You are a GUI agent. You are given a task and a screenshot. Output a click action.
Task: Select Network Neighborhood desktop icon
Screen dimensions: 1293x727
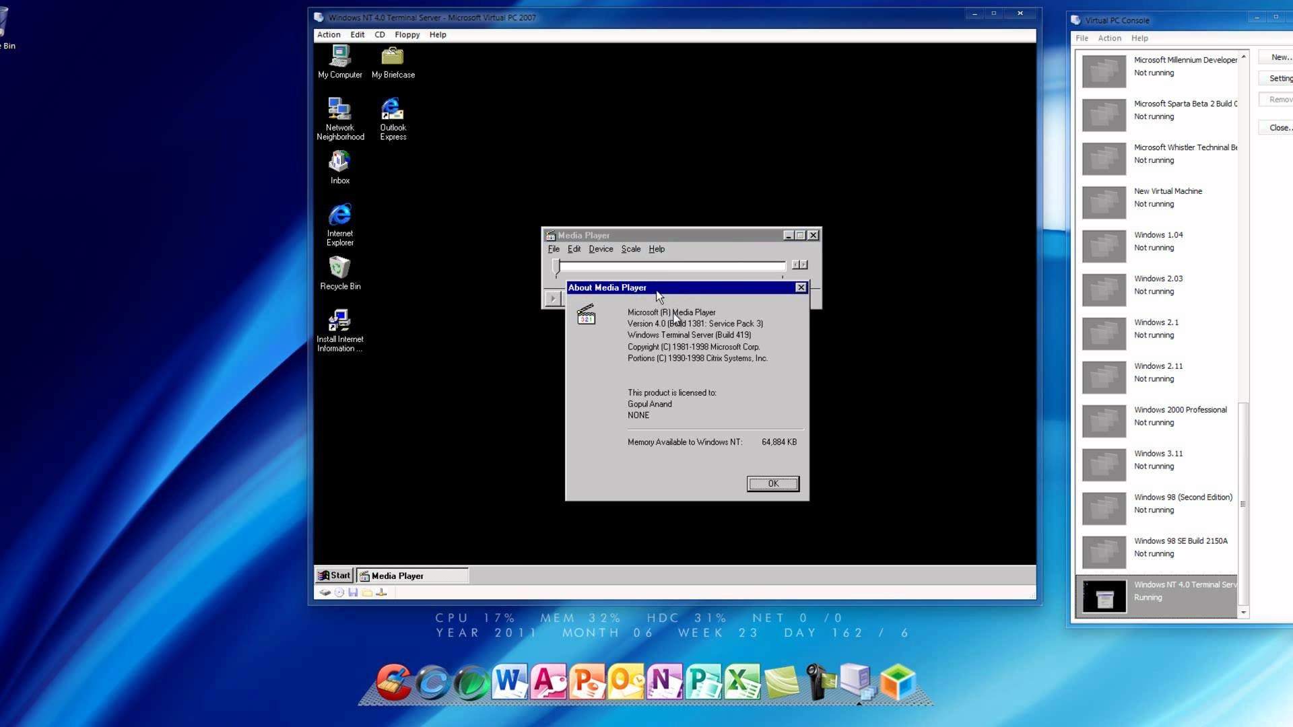(x=340, y=119)
